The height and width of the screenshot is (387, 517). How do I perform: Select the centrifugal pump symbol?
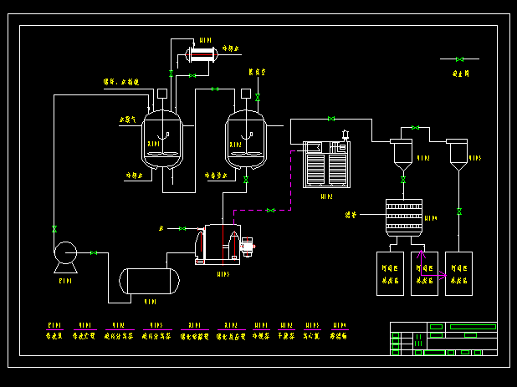65,252
